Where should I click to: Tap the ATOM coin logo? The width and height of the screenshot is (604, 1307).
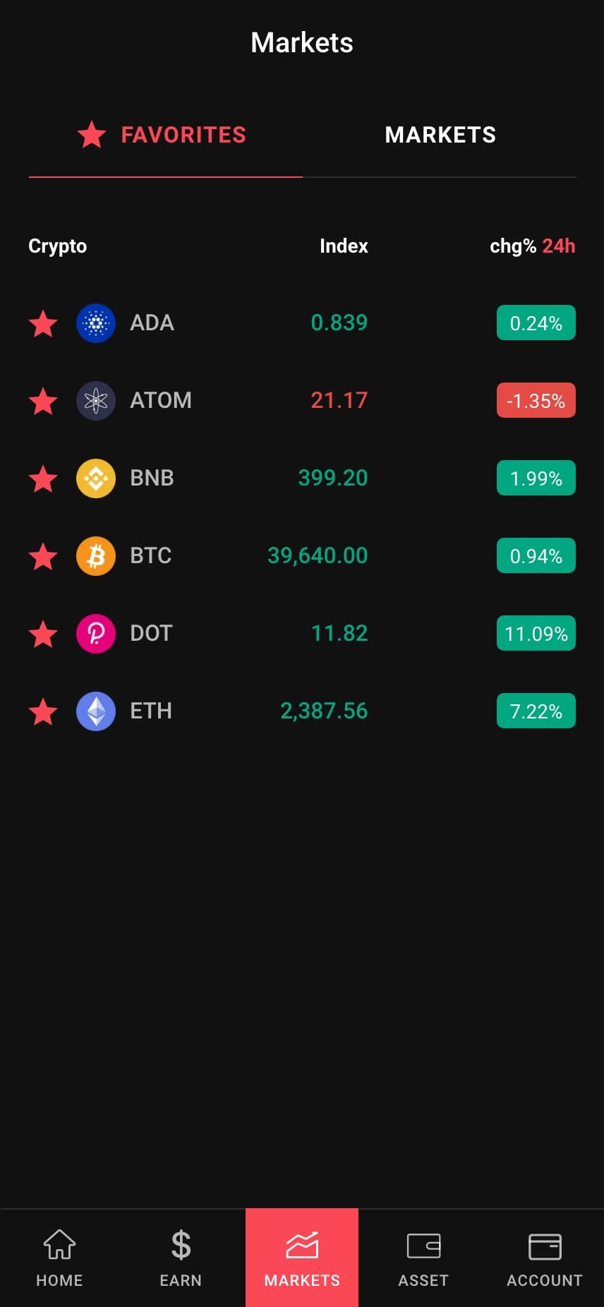click(96, 401)
